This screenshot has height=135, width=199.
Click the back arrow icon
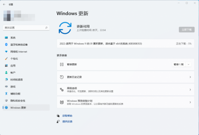[x=4, y=4]
